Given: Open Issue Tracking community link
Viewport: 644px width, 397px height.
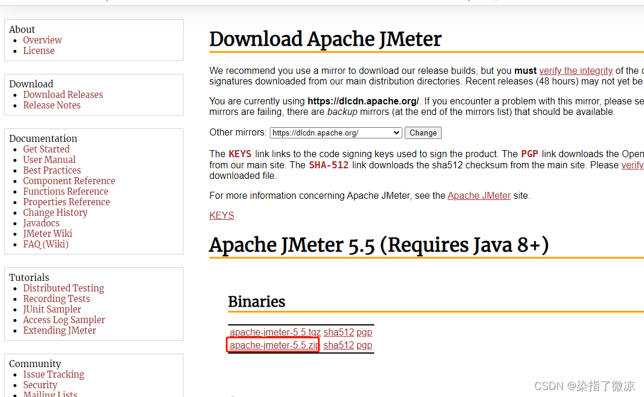Looking at the screenshot, I should [54, 375].
